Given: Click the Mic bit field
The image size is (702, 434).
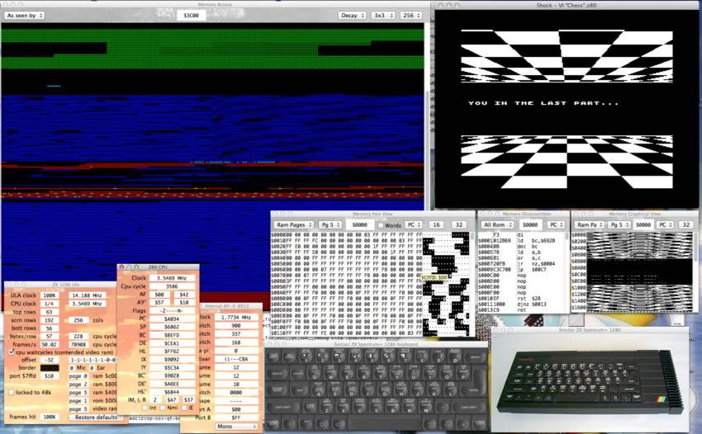Looking at the screenshot, I should [72, 368].
